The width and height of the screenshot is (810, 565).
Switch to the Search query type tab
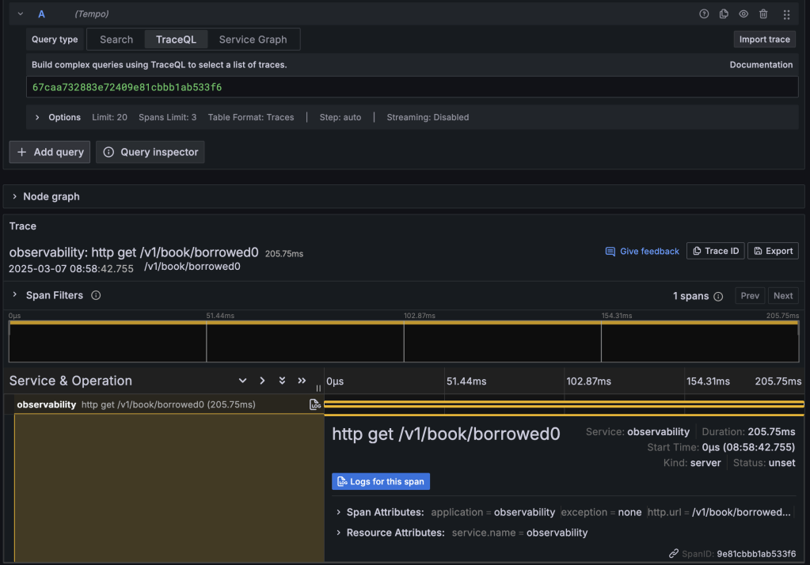coord(116,40)
